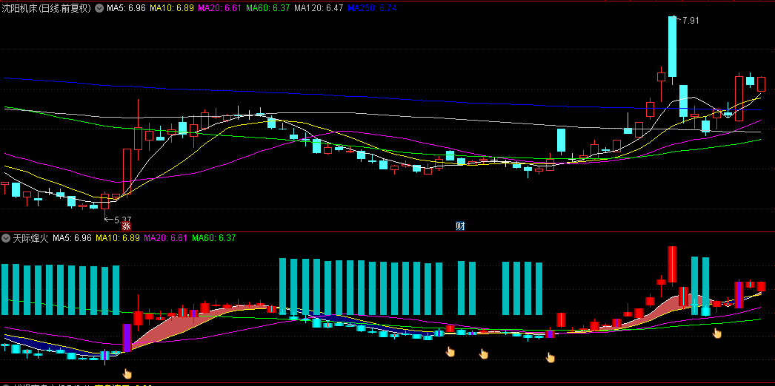Click MA60: 6.37 in 天际烽火 panel header
775x386 pixels.
pyautogui.click(x=214, y=238)
